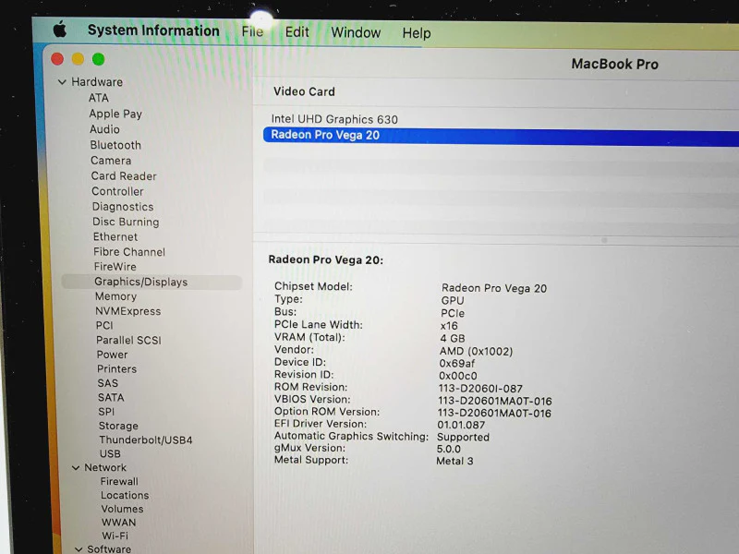
Task: Click the VRAM value 4 GB
Action: click(x=453, y=338)
